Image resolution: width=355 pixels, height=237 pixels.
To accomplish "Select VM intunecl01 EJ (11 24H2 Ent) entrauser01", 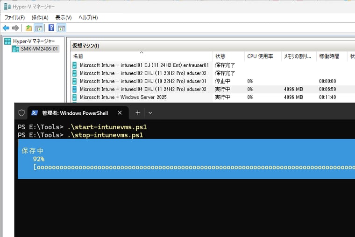I will (x=144, y=65).
